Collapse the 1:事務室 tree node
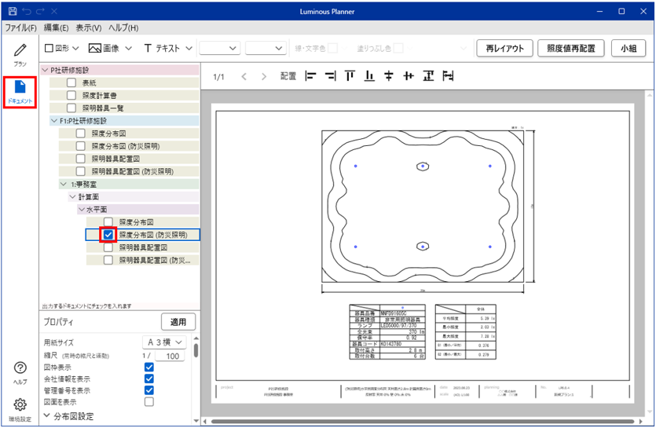This screenshot has height=428, width=656. point(63,184)
